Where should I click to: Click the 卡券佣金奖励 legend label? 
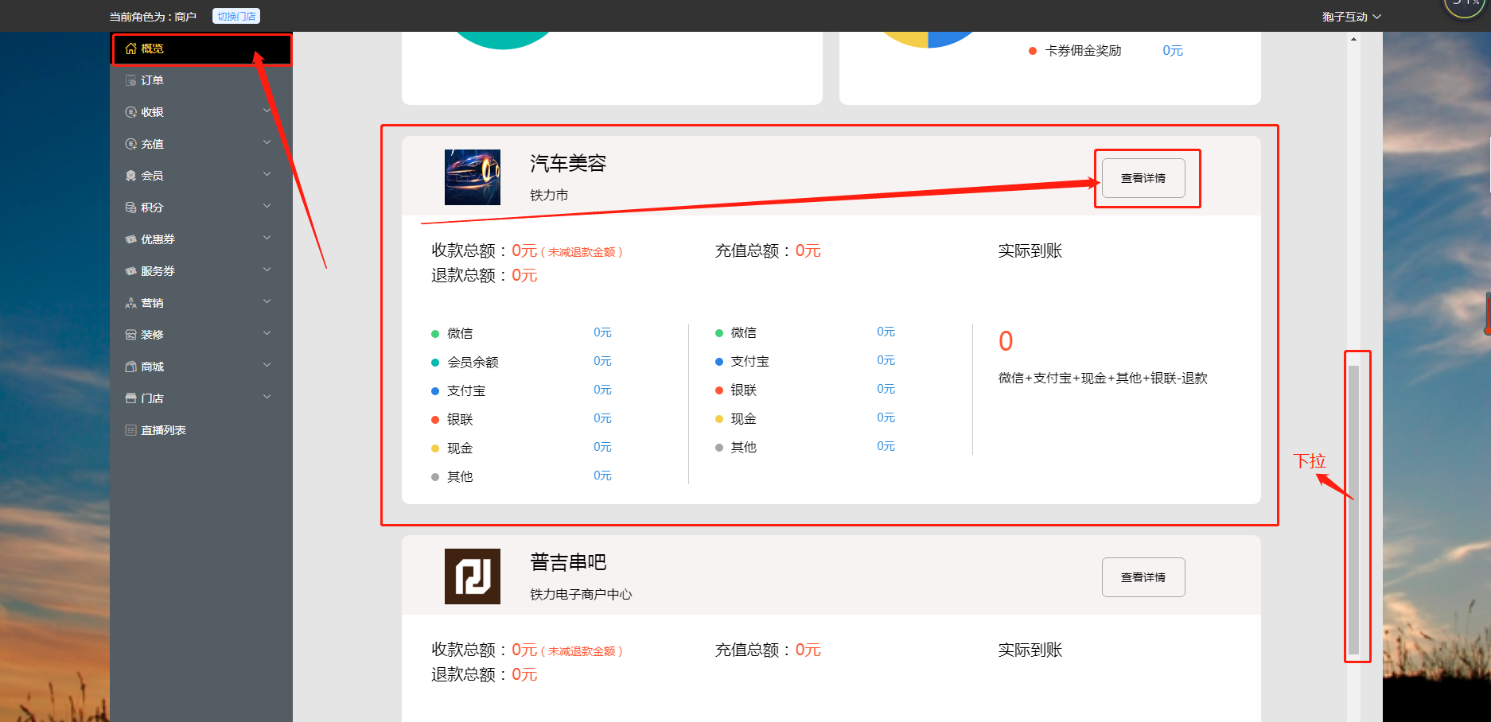point(1083,51)
